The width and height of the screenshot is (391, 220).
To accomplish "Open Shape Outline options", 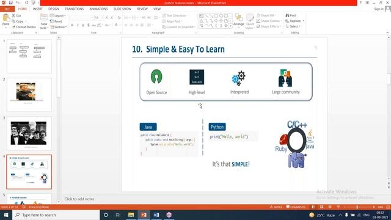I will coord(269,21).
